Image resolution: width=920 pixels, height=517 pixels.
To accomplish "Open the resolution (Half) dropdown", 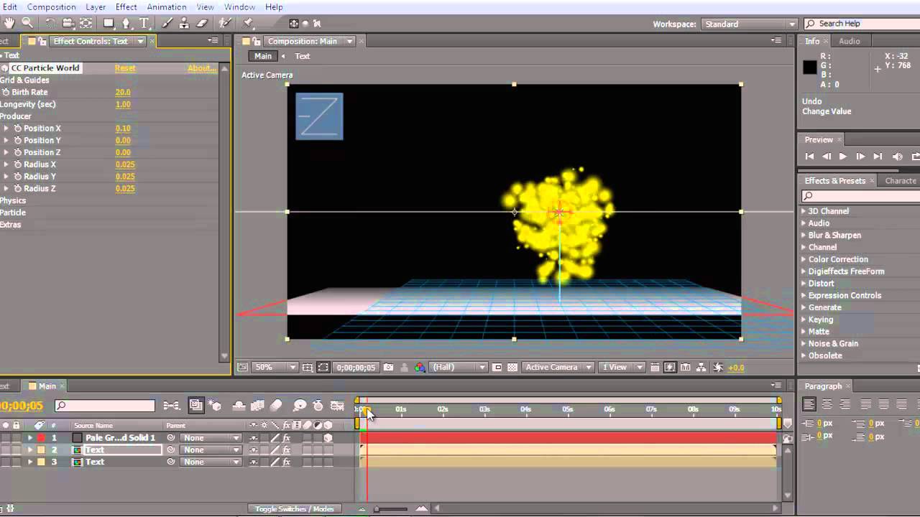I will pyautogui.click(x=459, y=367).
